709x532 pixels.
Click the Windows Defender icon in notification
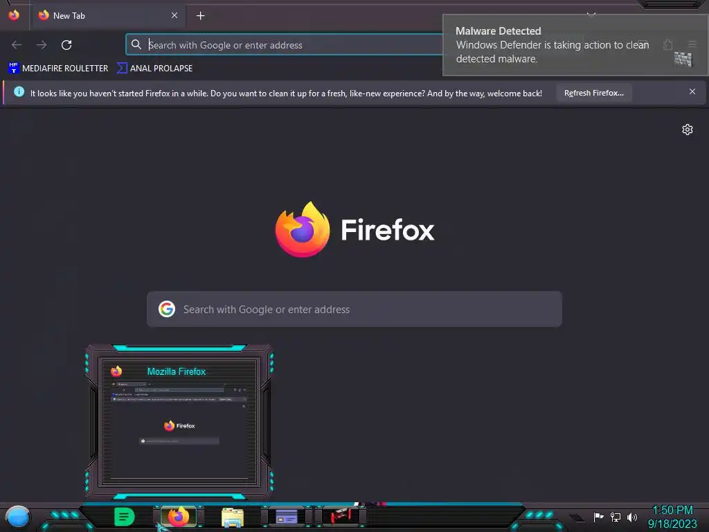tap(683, 59)
